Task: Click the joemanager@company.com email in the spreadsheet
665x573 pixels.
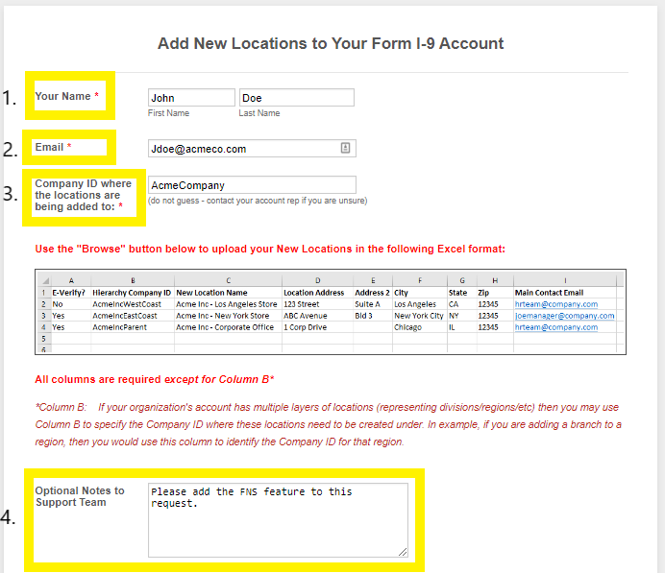Action: point(564,316)
